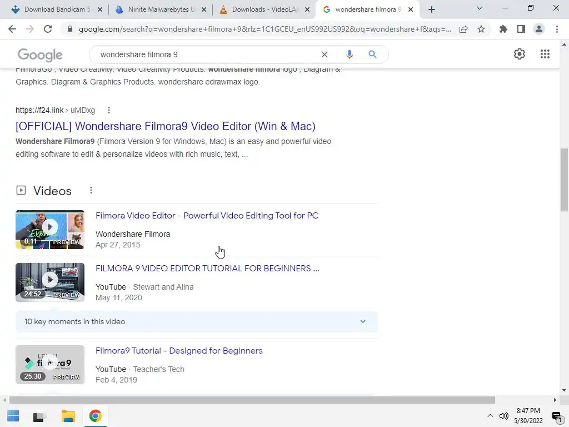Screen dimensions: 569x427
Task: Open a new browser tab
Action: 431,9
